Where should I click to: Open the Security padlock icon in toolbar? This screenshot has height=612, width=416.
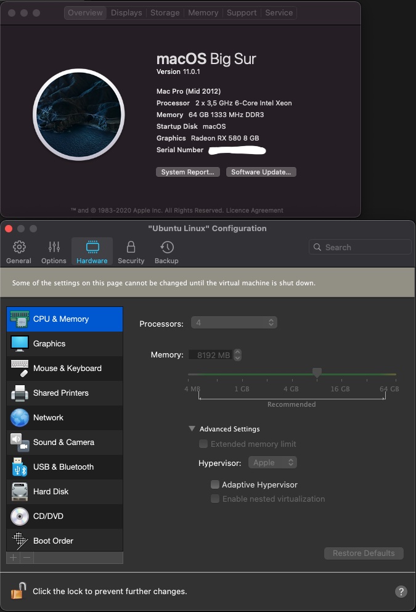point(131,247)
